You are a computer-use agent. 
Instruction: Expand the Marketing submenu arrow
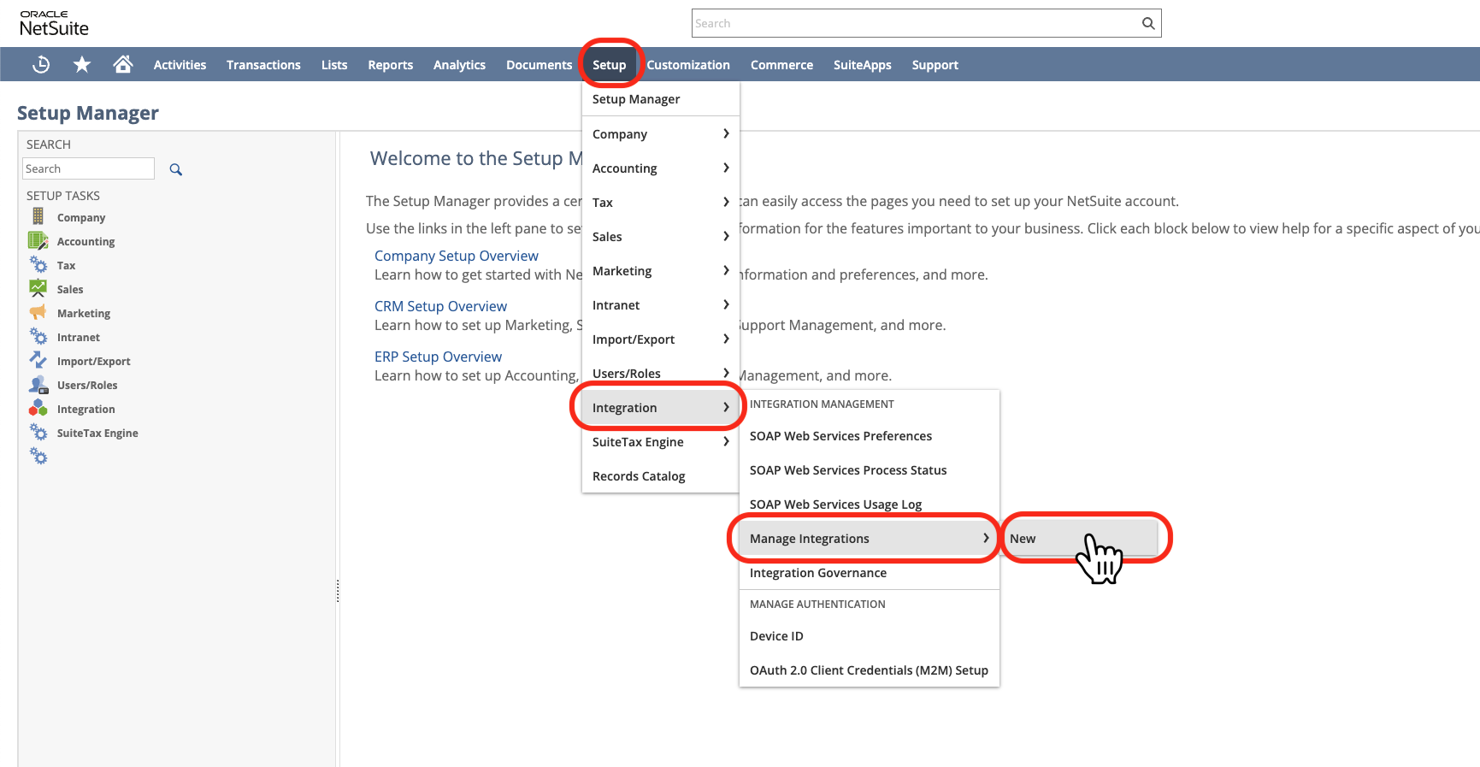coord(726,270)
